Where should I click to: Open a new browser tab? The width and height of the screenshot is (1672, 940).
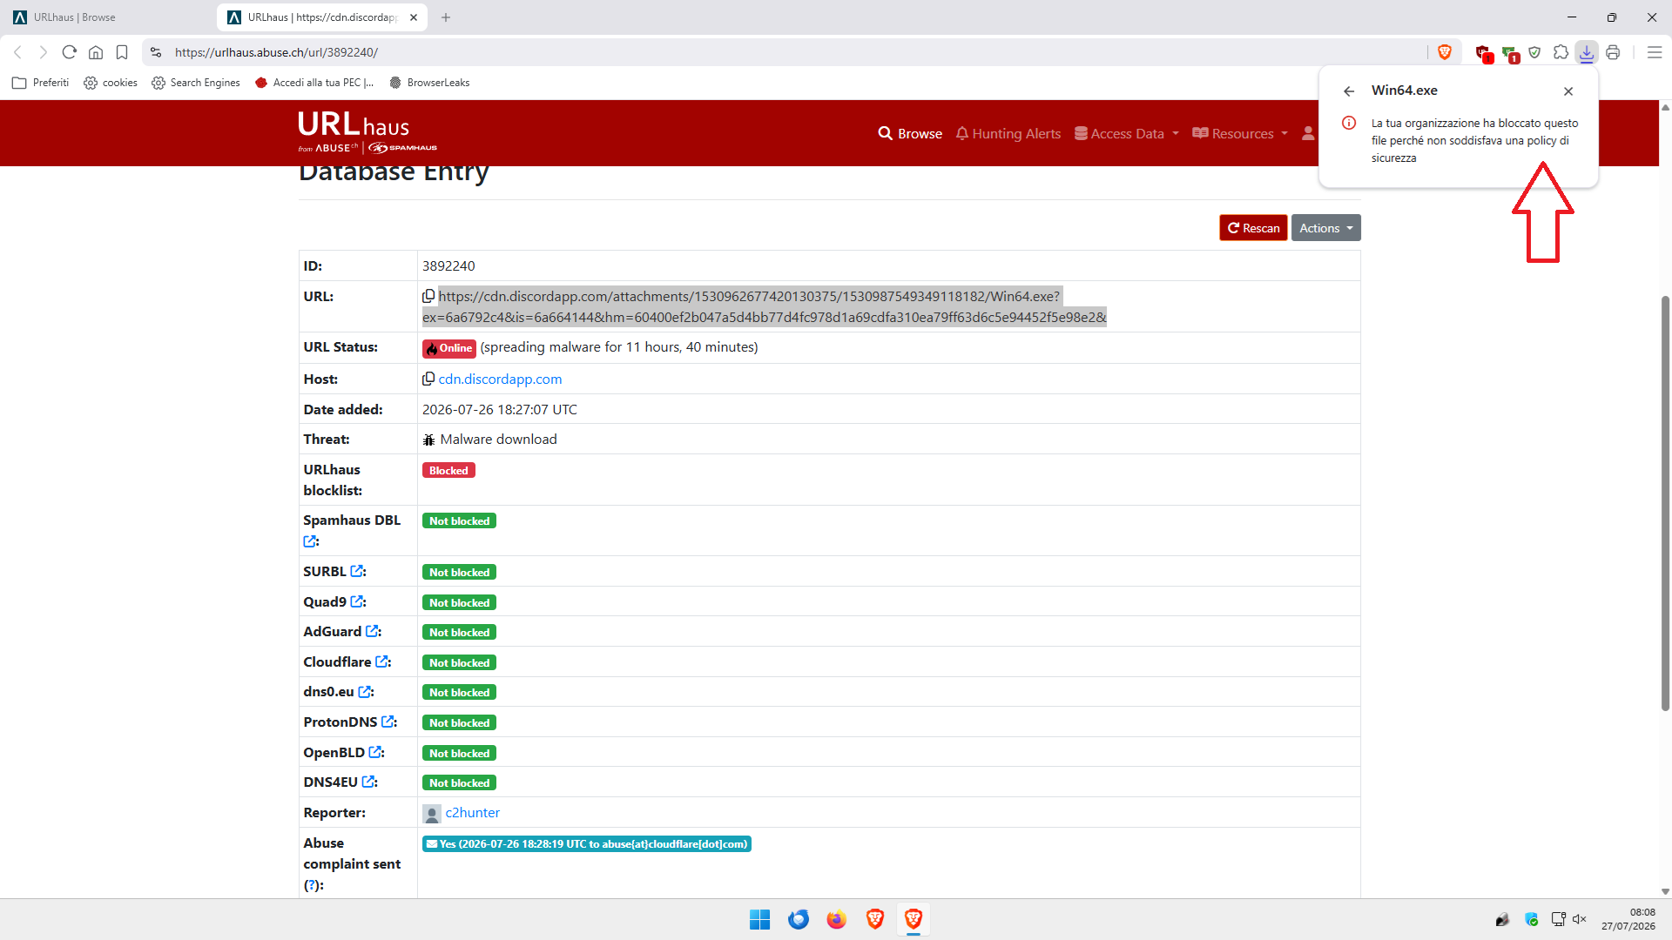pyautogui.click(x=446, y=17)
